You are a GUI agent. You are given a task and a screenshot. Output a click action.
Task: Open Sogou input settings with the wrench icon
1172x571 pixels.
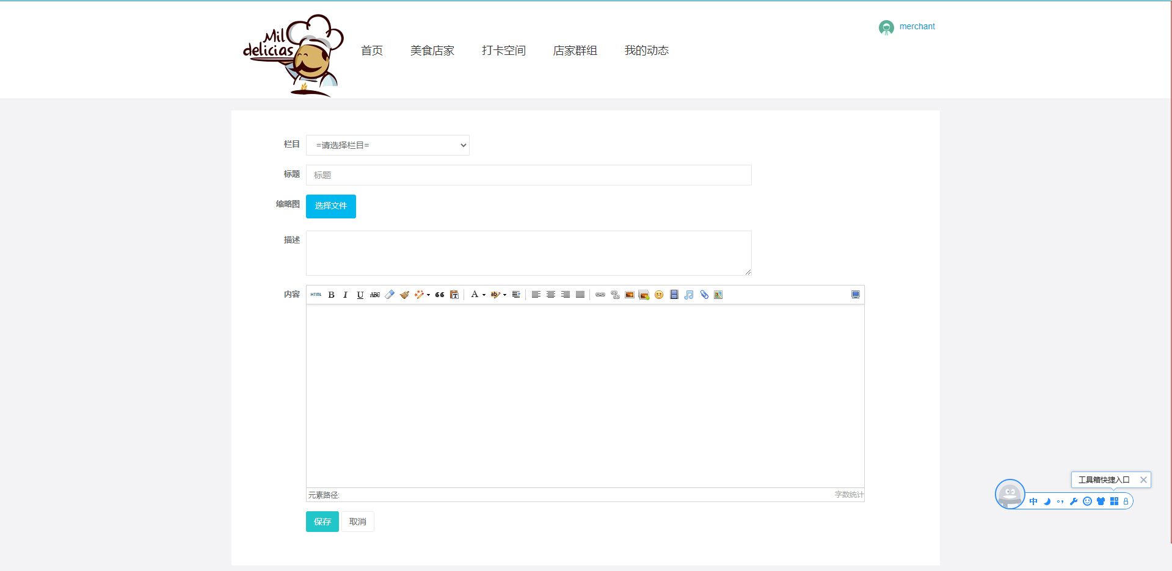pyautogui.click(x=1074, y=501)
